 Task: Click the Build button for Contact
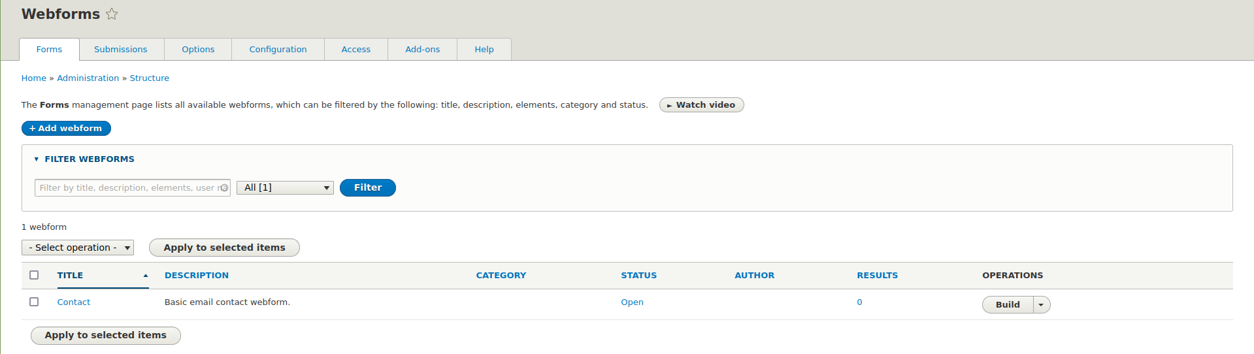click(x=1007, y=305)
